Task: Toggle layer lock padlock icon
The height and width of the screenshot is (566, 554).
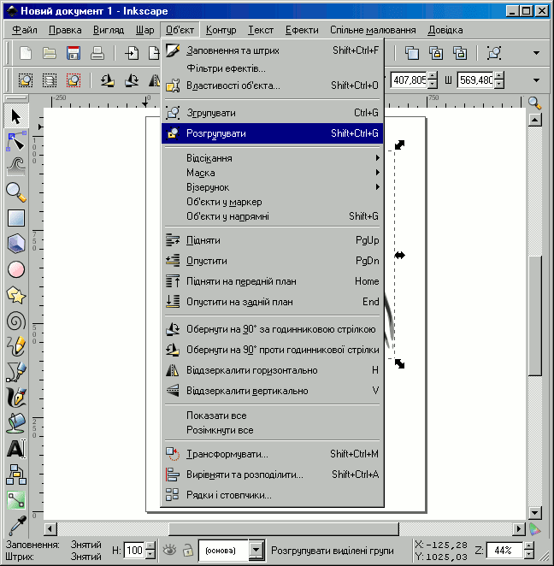Action: click(187, 550)
